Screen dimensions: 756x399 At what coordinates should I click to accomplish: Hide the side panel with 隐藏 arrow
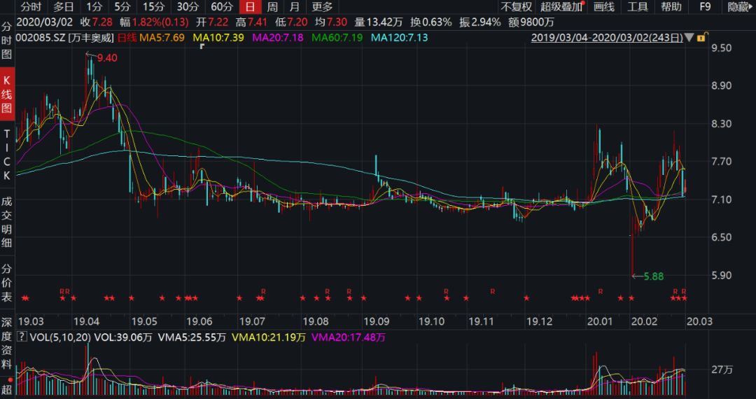[739, 7]
